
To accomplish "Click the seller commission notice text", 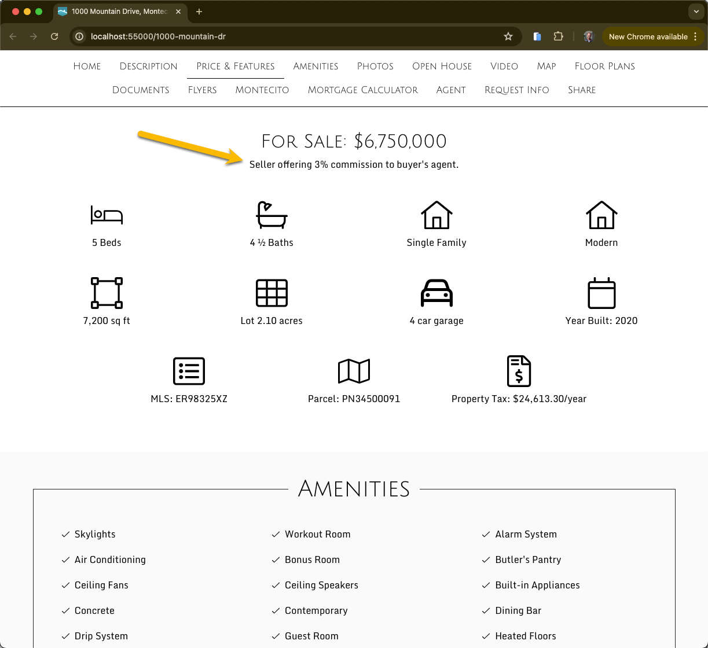I will [354, 164].
